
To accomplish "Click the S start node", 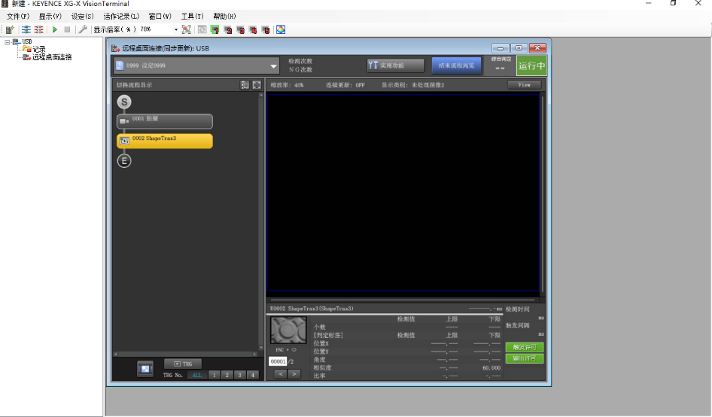I will pyautogui.click(x=124, y=102).
